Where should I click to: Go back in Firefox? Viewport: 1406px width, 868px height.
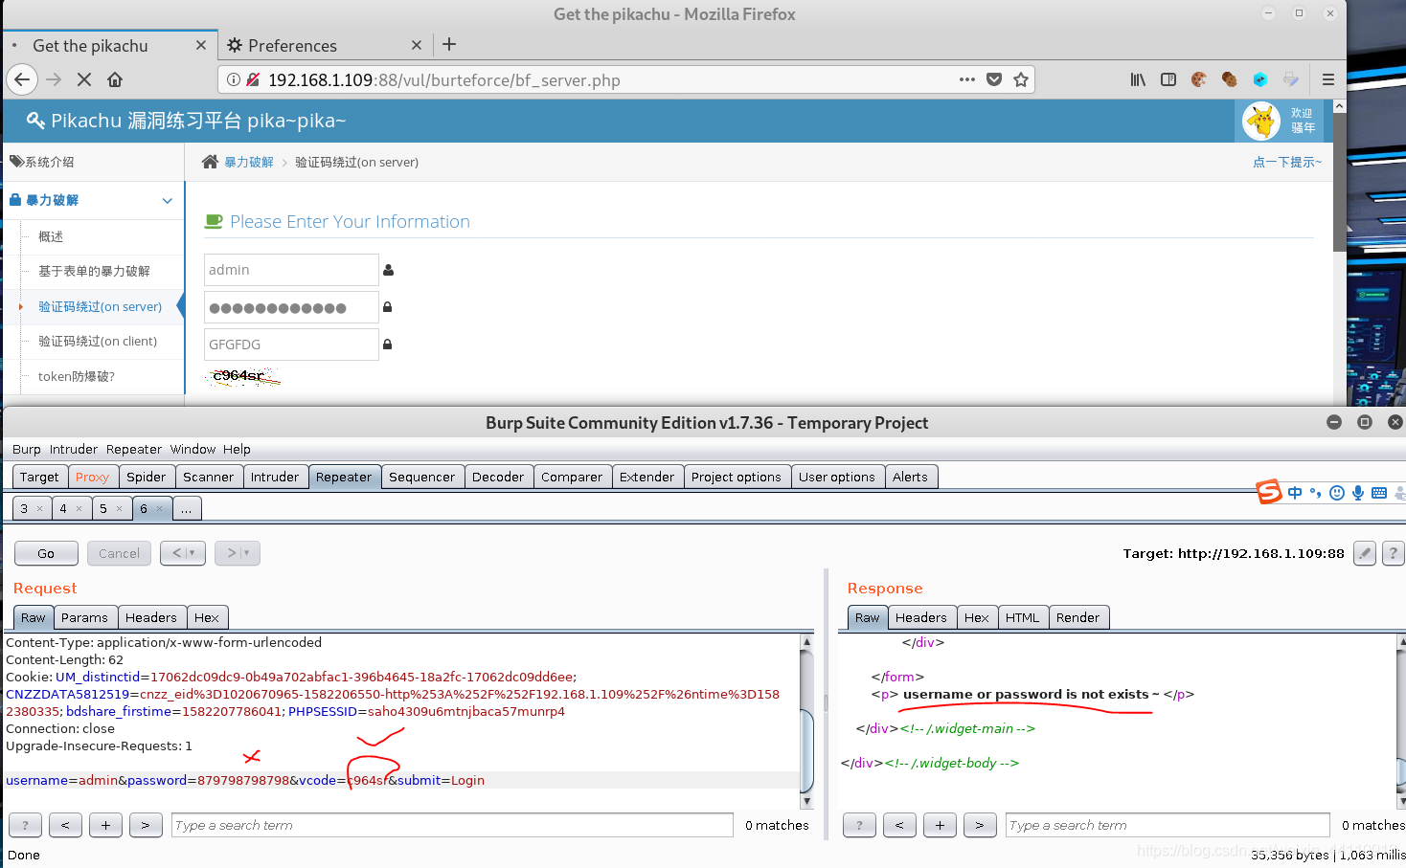[22, 79]
